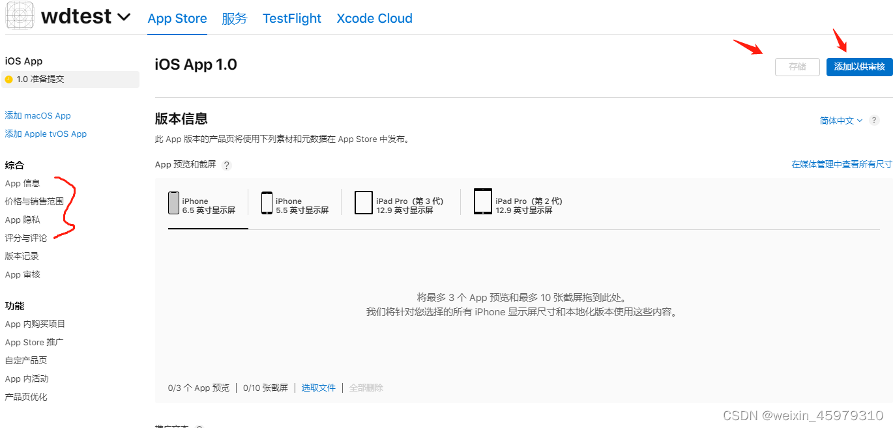Click the 综合 sidebar heading

14,165
